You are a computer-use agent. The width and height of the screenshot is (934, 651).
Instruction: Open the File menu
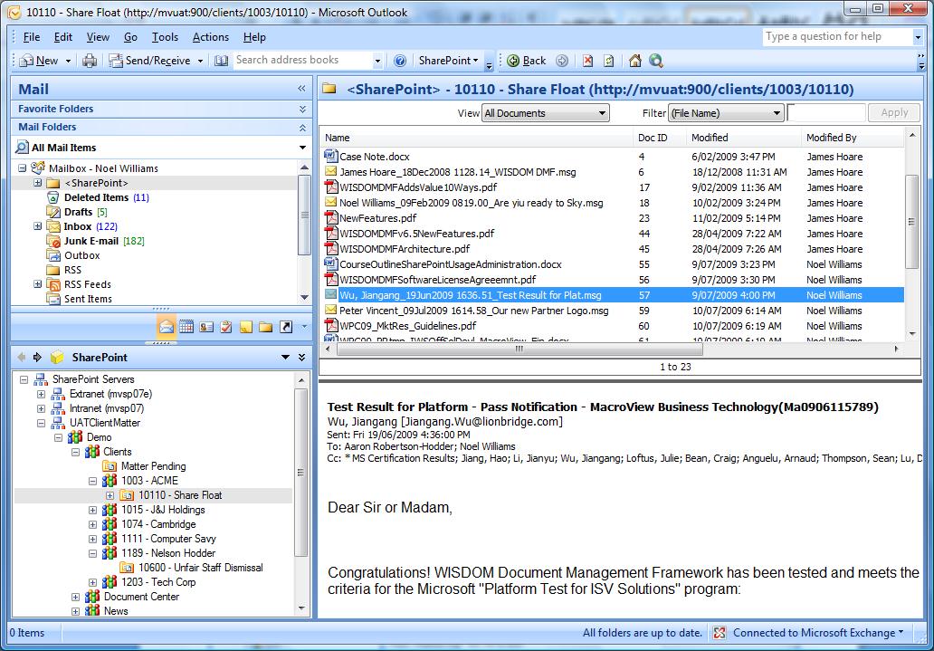[x=32, y=37]
